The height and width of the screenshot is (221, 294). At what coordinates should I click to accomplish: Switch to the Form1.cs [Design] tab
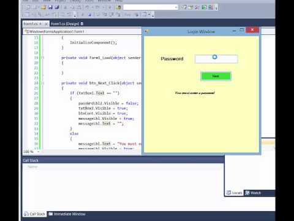tap(65, 24)
